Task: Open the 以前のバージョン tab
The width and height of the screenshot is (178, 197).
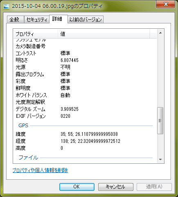Action: [86, 20]
